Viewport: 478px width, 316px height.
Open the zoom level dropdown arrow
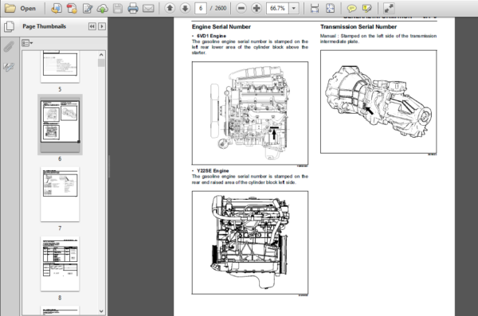coord(294,8)
